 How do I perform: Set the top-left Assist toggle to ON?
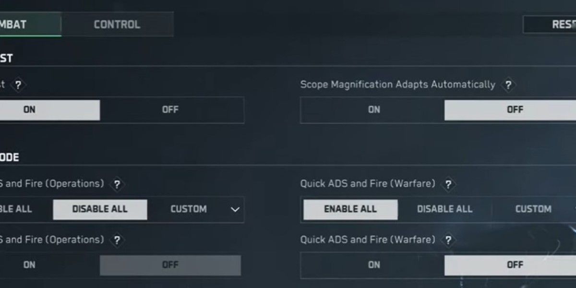30,110
